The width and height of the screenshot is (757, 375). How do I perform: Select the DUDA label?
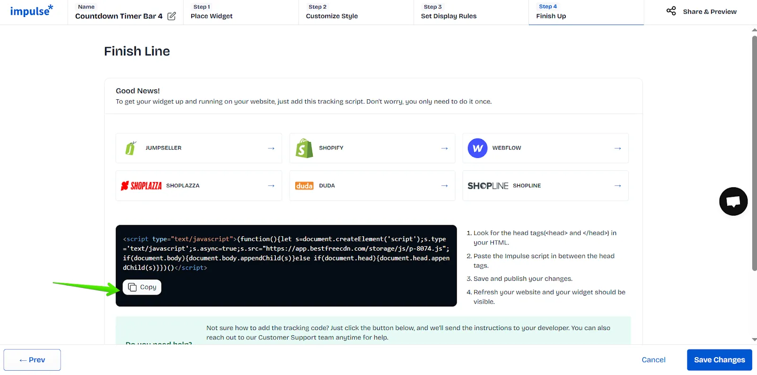pos(327,186)
